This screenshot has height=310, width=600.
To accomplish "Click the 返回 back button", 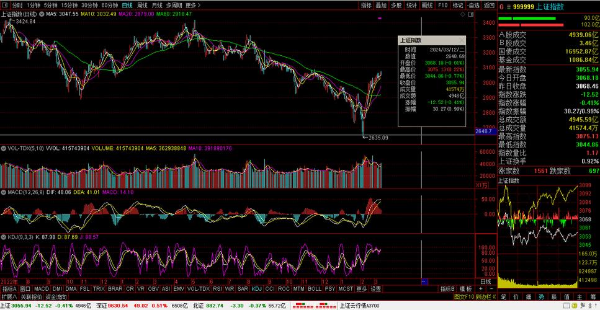I will pyautogui.click(x=489, y=5).
